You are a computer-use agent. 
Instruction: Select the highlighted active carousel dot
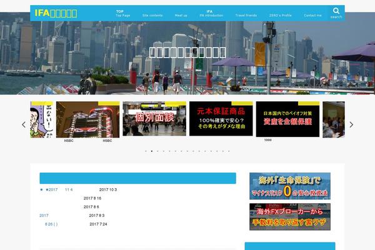(152, 151)
